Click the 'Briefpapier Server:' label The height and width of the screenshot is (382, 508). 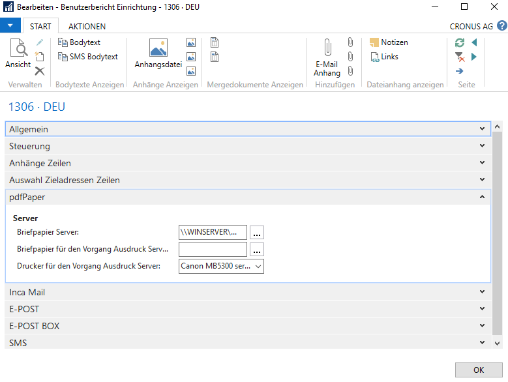[48, 232]
